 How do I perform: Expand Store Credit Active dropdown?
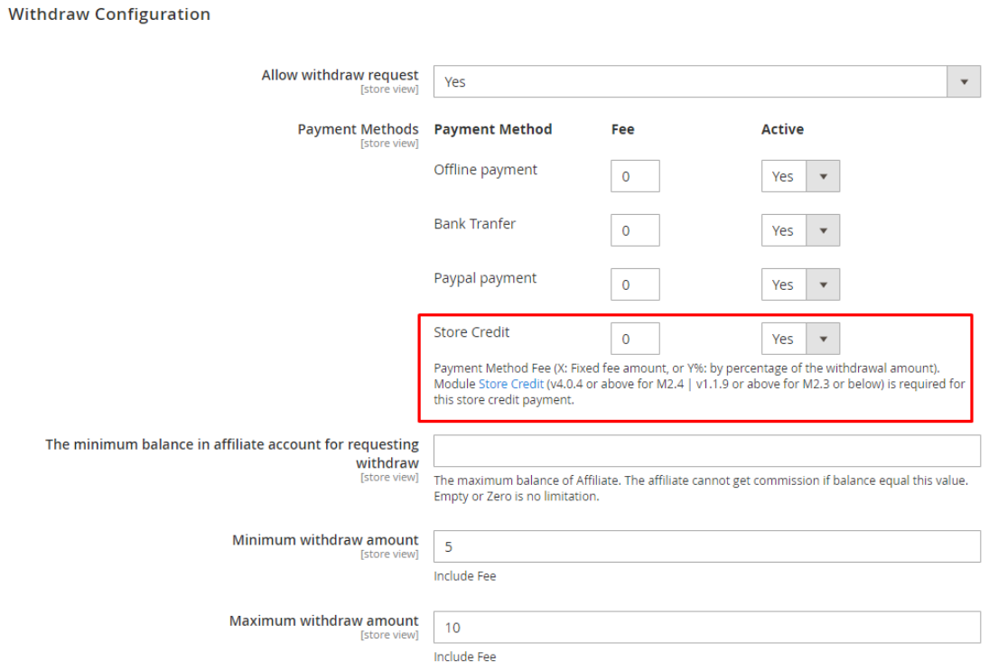800,339
